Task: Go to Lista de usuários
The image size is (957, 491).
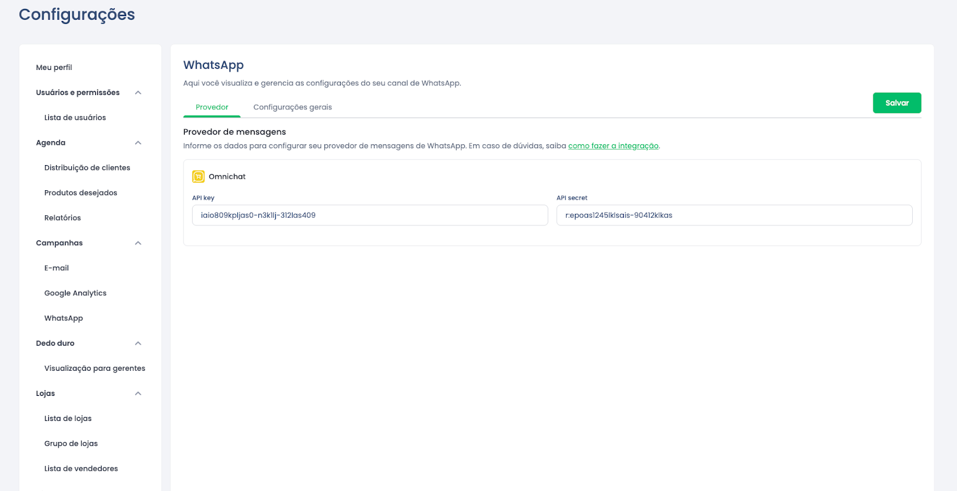Action: (x=75, y=118)
